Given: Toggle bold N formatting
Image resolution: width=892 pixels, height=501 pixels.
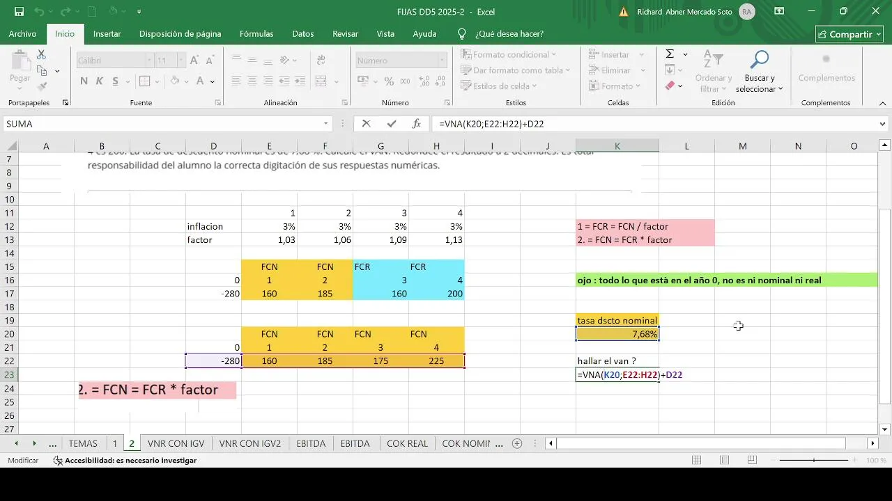Looking at the screenshot, I should [x=84, y=81].
